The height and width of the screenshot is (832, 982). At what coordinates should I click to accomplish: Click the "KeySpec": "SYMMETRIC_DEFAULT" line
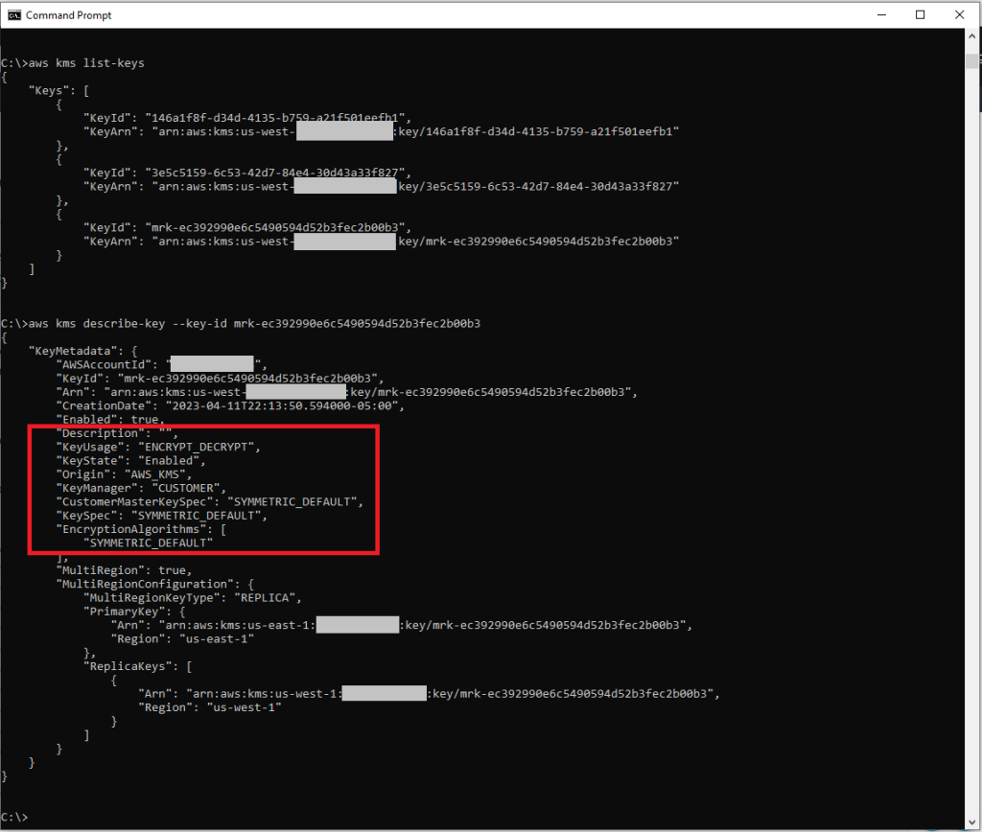pos(161,516)
